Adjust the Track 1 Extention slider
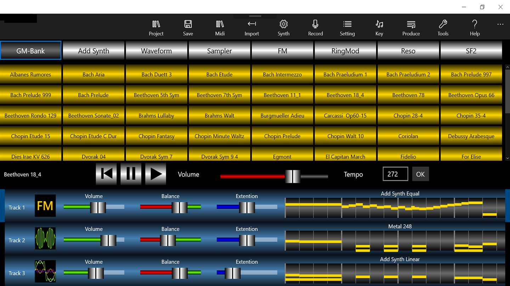The height and width of the screenshot is (286, 510). coord(247,207)
